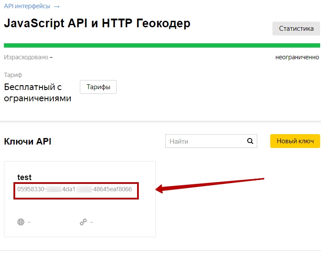
Task: Click the globe icon in test key card
Action: pos(21,222)
